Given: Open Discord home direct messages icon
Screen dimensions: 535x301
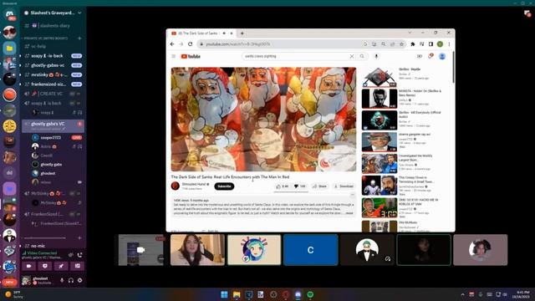Looking at the screenshot, I should click(x=9, y=15).
